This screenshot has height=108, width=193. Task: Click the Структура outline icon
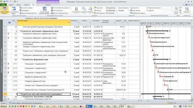[x=84, y=9]
